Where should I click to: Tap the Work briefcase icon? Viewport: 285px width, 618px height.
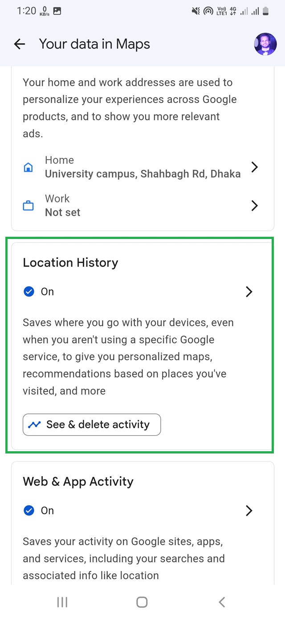coord(28,206)
